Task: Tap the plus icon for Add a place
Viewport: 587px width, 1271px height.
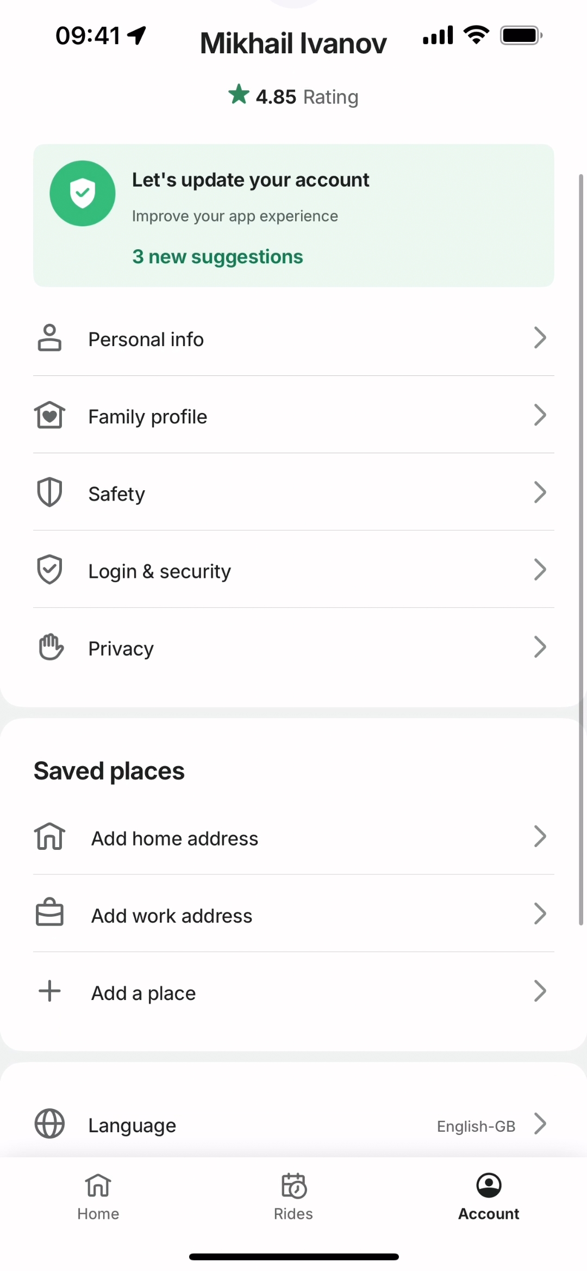Action: pyautogui.click(x=49, y=991)
